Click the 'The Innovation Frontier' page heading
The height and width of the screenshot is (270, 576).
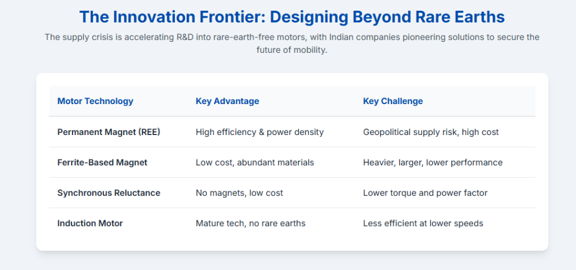(292, 16)
